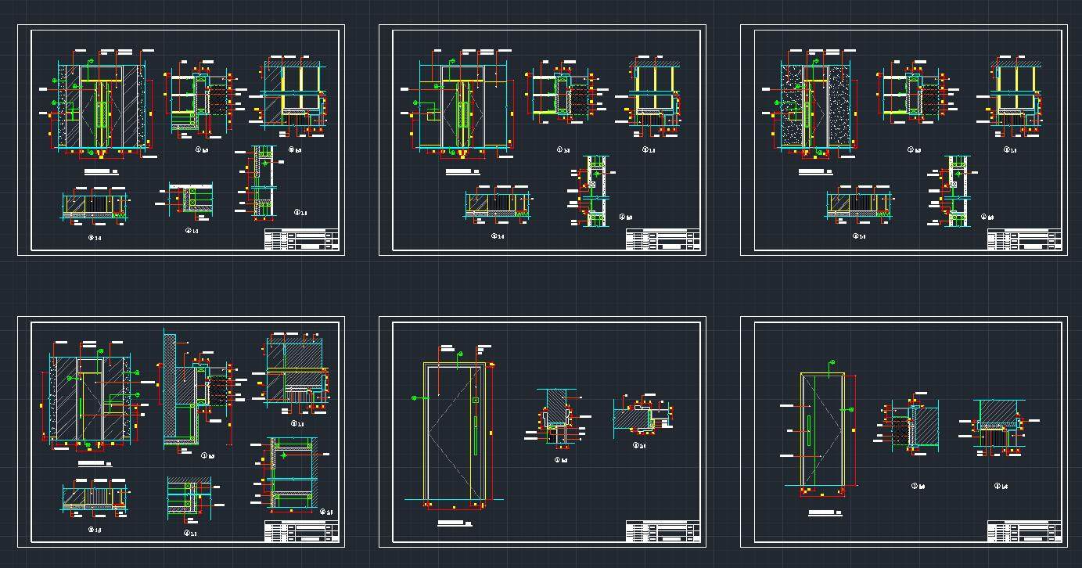Select the horizontal plan detail in the top-right sheet
This screenshot has height=568, width=1082.
pos(858,205)
